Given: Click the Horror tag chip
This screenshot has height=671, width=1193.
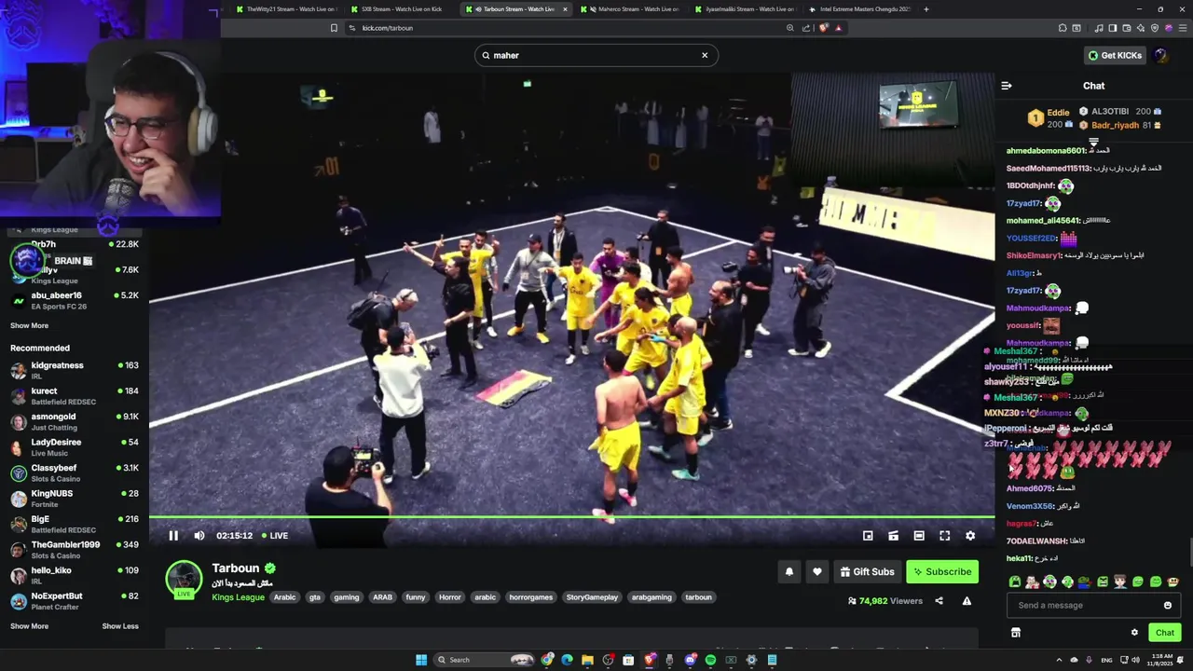Looking at the screenshot, I should coord(450,597).
